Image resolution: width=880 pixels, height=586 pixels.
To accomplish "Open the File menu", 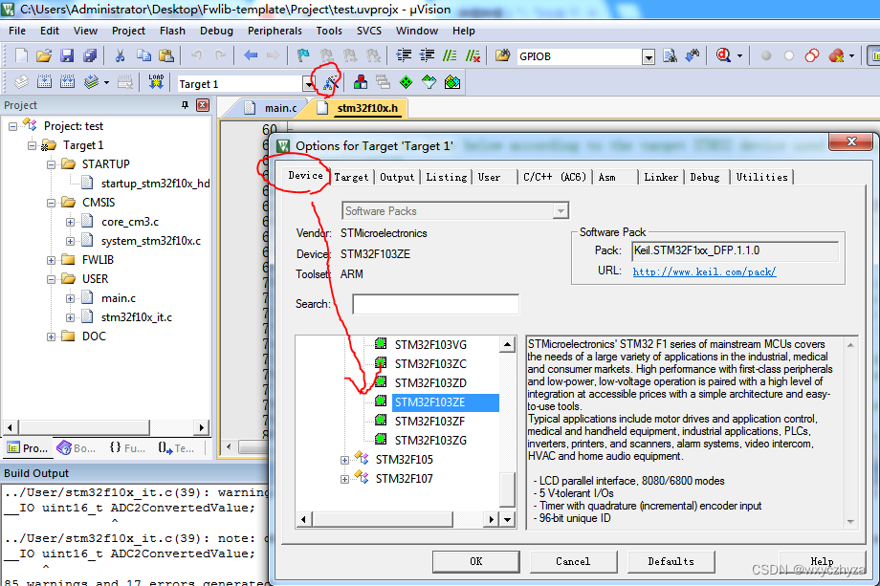I will pyautogui.click(x=17, y=31).
